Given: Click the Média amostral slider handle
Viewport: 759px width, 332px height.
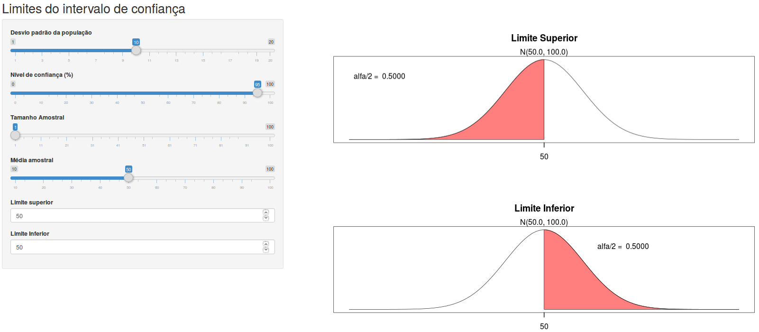Looking at the screenshot, I should [x=128, y=178].
